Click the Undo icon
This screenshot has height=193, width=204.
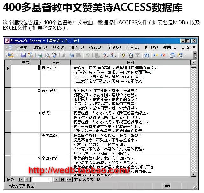point(88,55)
